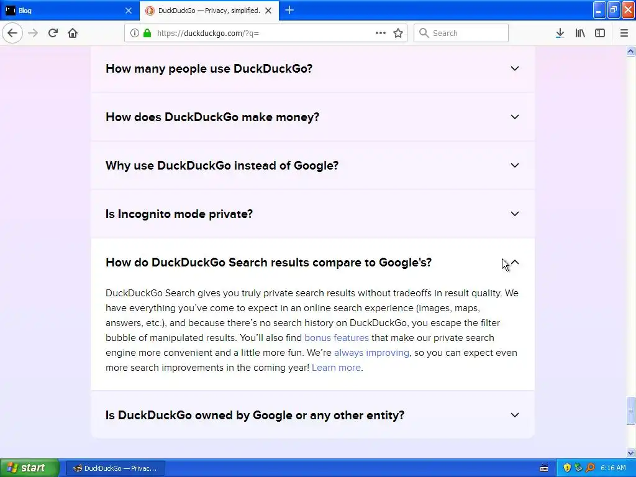This screenshot has height=477, width=636.
Task: Click the forward navigation arrow
Action: (33, 33)
